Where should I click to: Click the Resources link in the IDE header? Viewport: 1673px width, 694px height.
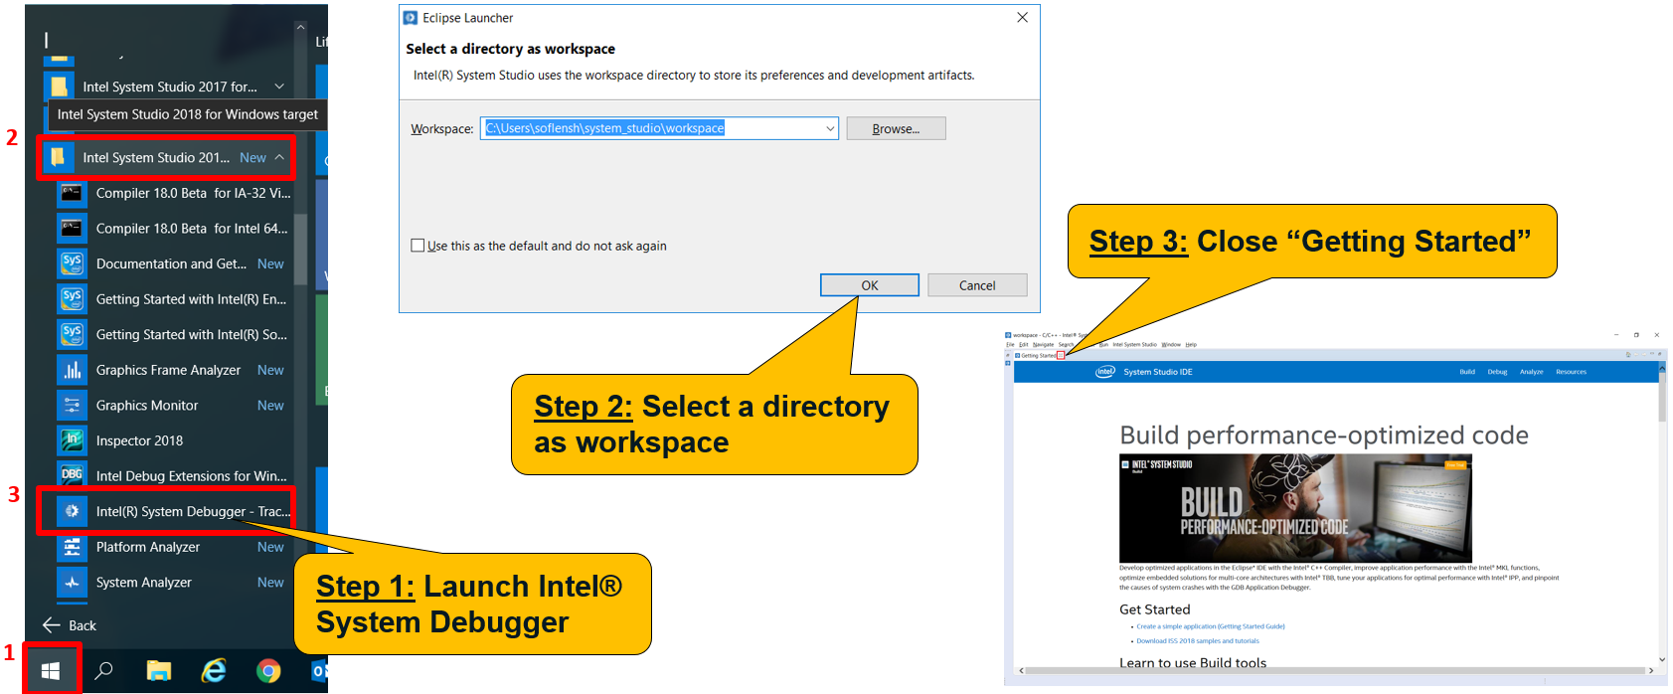click(x=1571, y=372)
